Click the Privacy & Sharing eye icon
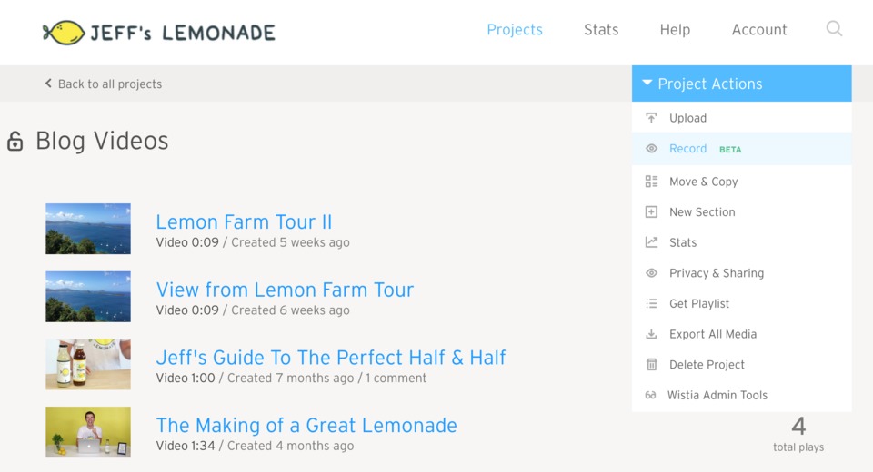 coord(651,273)
